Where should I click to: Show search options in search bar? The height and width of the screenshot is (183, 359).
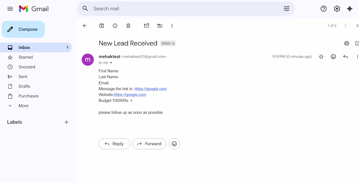tap(287, 9)
